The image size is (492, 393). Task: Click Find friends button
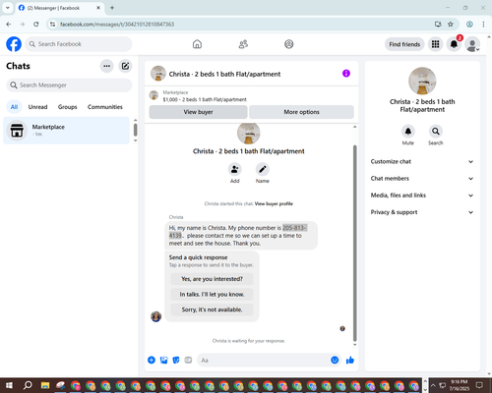(404, 44)
